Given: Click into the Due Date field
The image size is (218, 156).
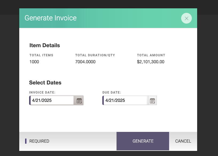Looking at the screenshot, I should pyautogui.click(x=125, y=100).
